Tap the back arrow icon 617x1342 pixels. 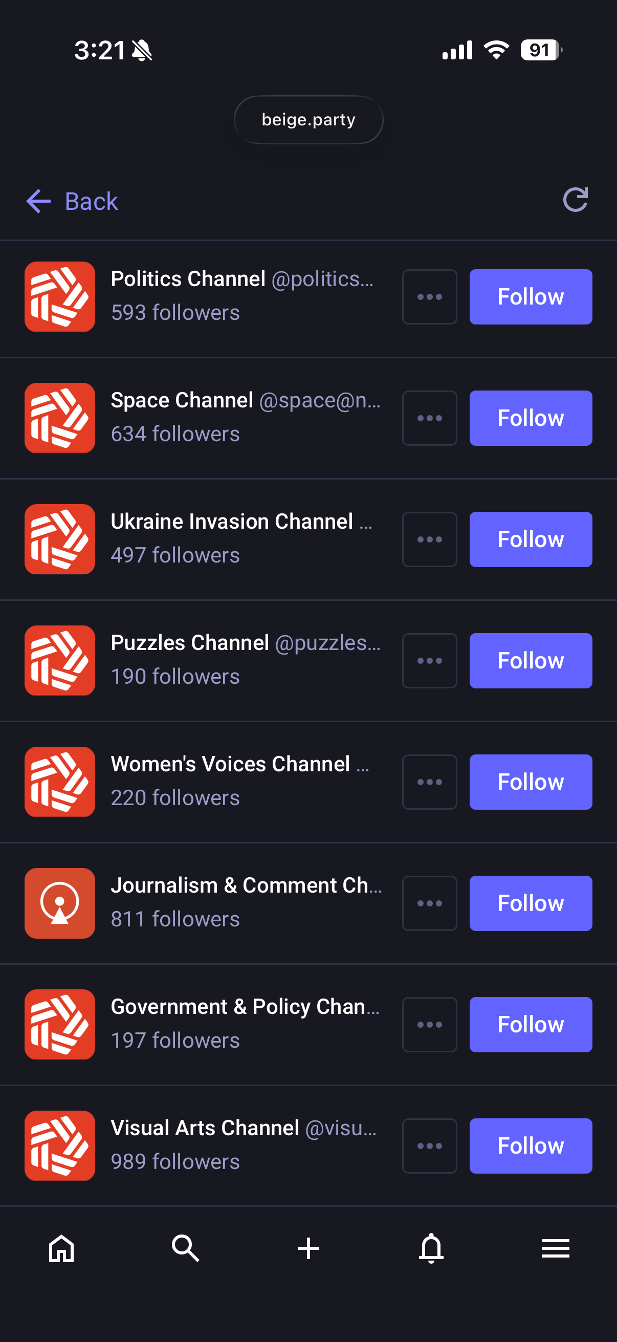pyautogui.click(x=38, y=202)
